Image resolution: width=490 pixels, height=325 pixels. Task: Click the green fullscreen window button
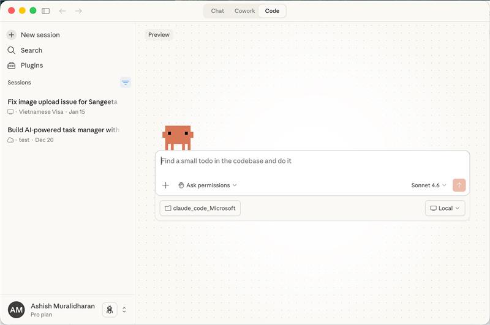tap(33, 10)
